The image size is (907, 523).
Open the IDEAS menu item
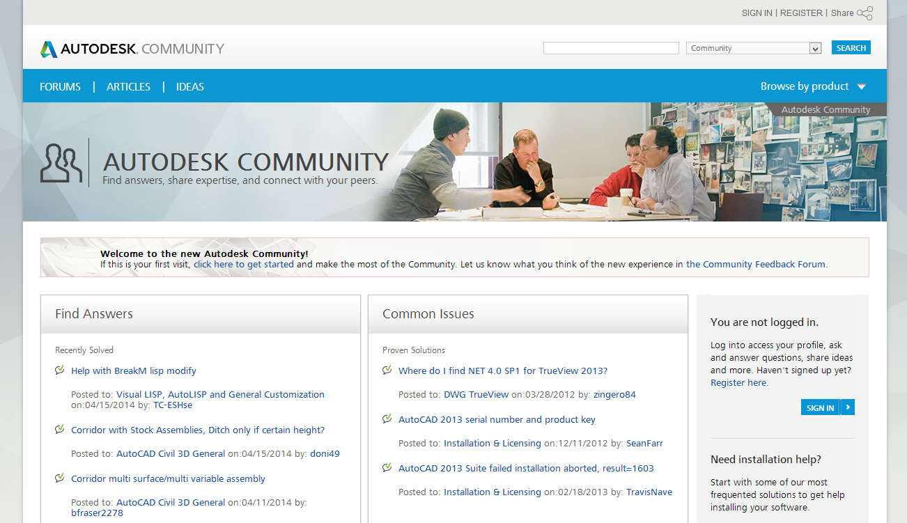coord(190,87)
